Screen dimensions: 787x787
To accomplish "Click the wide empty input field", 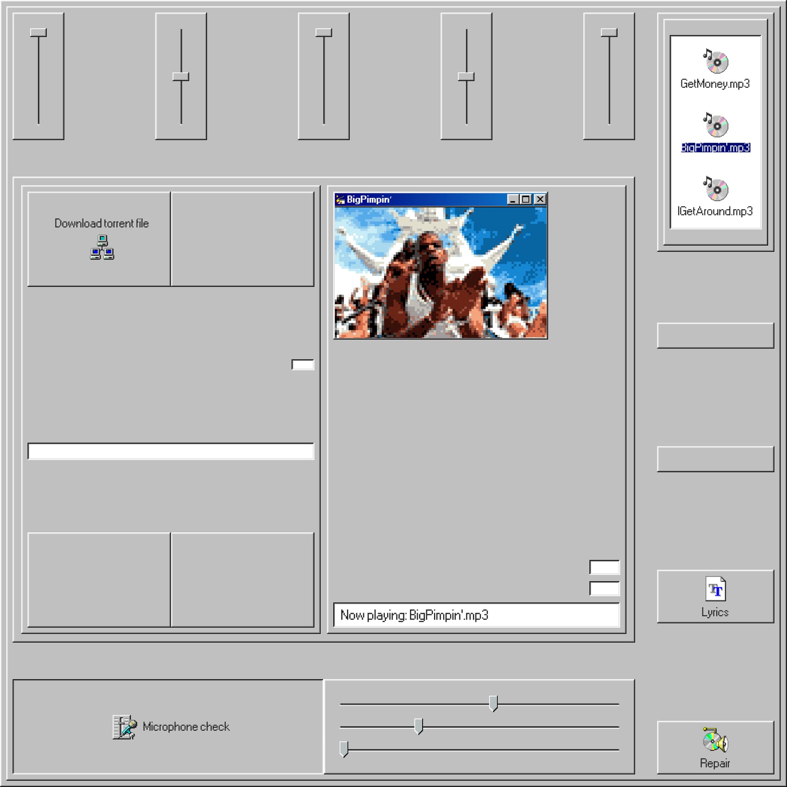I will 171,451.
